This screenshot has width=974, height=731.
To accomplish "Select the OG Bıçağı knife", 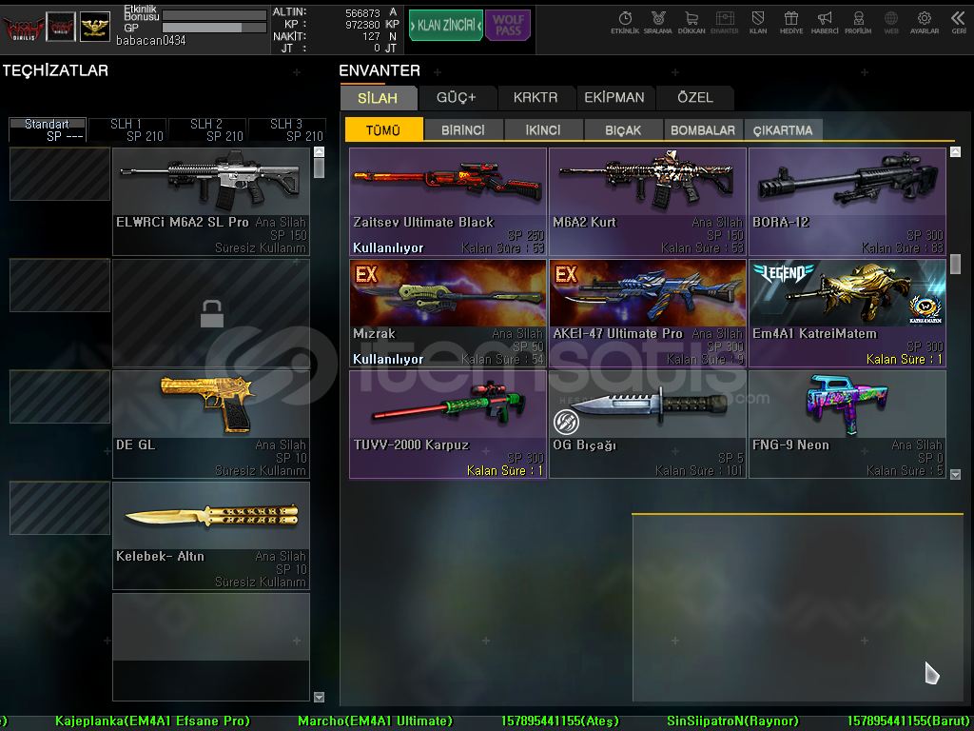I will 648,425.
